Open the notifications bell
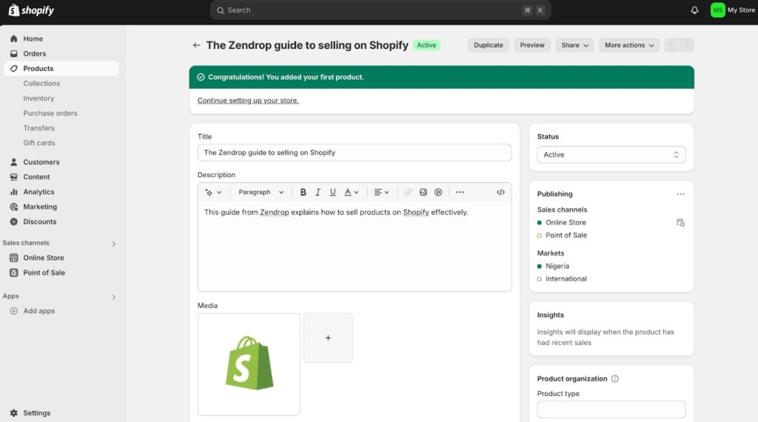Viewport: 758px width, 422px height. pyautogui.click(x=694, y=10)
